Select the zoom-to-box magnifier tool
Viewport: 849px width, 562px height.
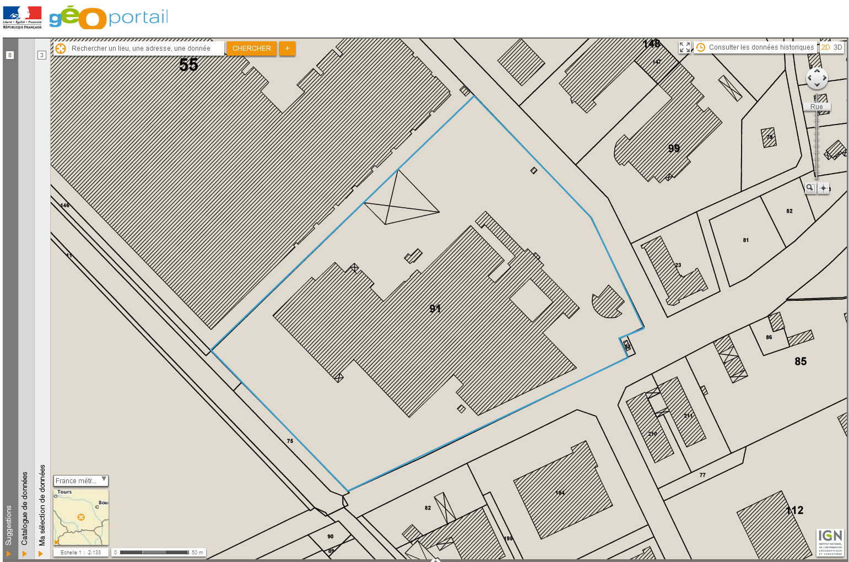pyautogui.click(x=810, y=188)
